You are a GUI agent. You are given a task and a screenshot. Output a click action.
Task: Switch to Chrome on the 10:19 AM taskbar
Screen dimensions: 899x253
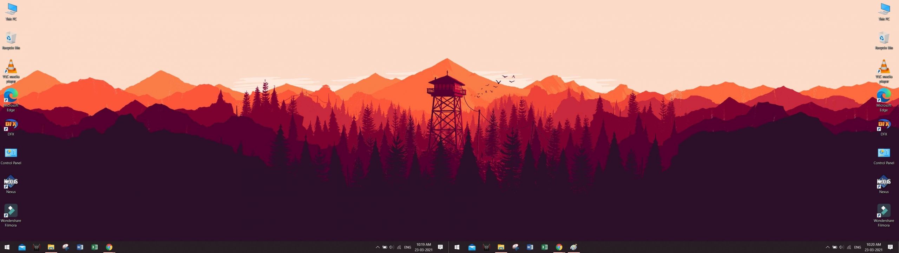109,247
